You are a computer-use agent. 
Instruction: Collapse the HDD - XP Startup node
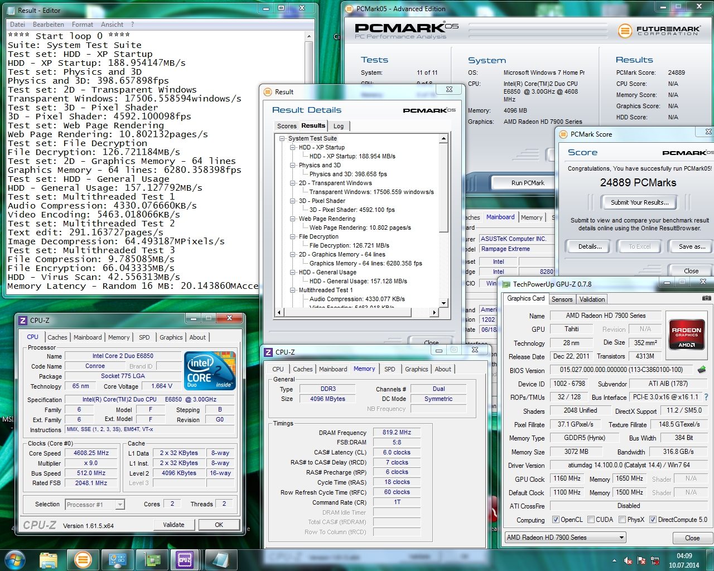click(293, 147)
